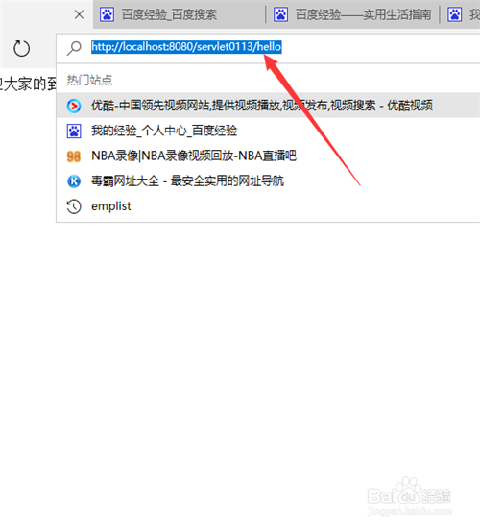This screenshot has height=528, width=480.
Task: Switch to the 百度经验——实用生活指南 tab
Action: [x=352, y=14]
